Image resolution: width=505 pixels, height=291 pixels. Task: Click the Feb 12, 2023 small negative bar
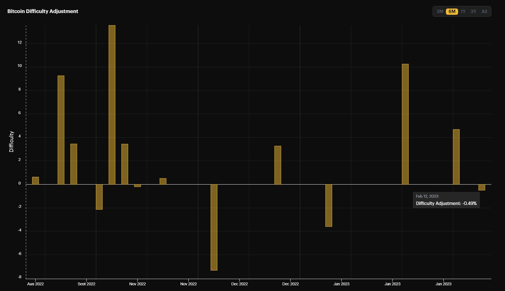click(482, 187)
